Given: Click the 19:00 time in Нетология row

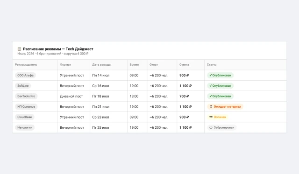Looking at the screenshot, I should [134, 127].
